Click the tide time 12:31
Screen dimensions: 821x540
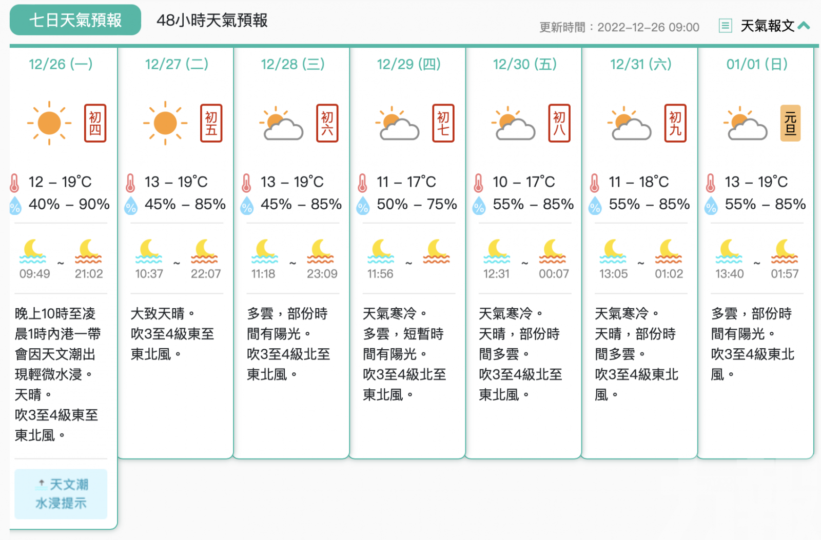(496, 274)
